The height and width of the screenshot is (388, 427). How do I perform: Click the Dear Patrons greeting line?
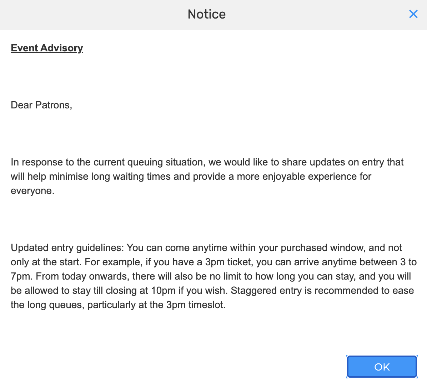coord(41,105)
